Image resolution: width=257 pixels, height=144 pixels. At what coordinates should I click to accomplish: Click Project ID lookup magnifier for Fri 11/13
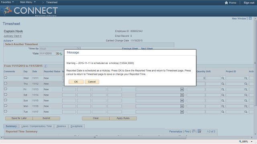(246, 90)
